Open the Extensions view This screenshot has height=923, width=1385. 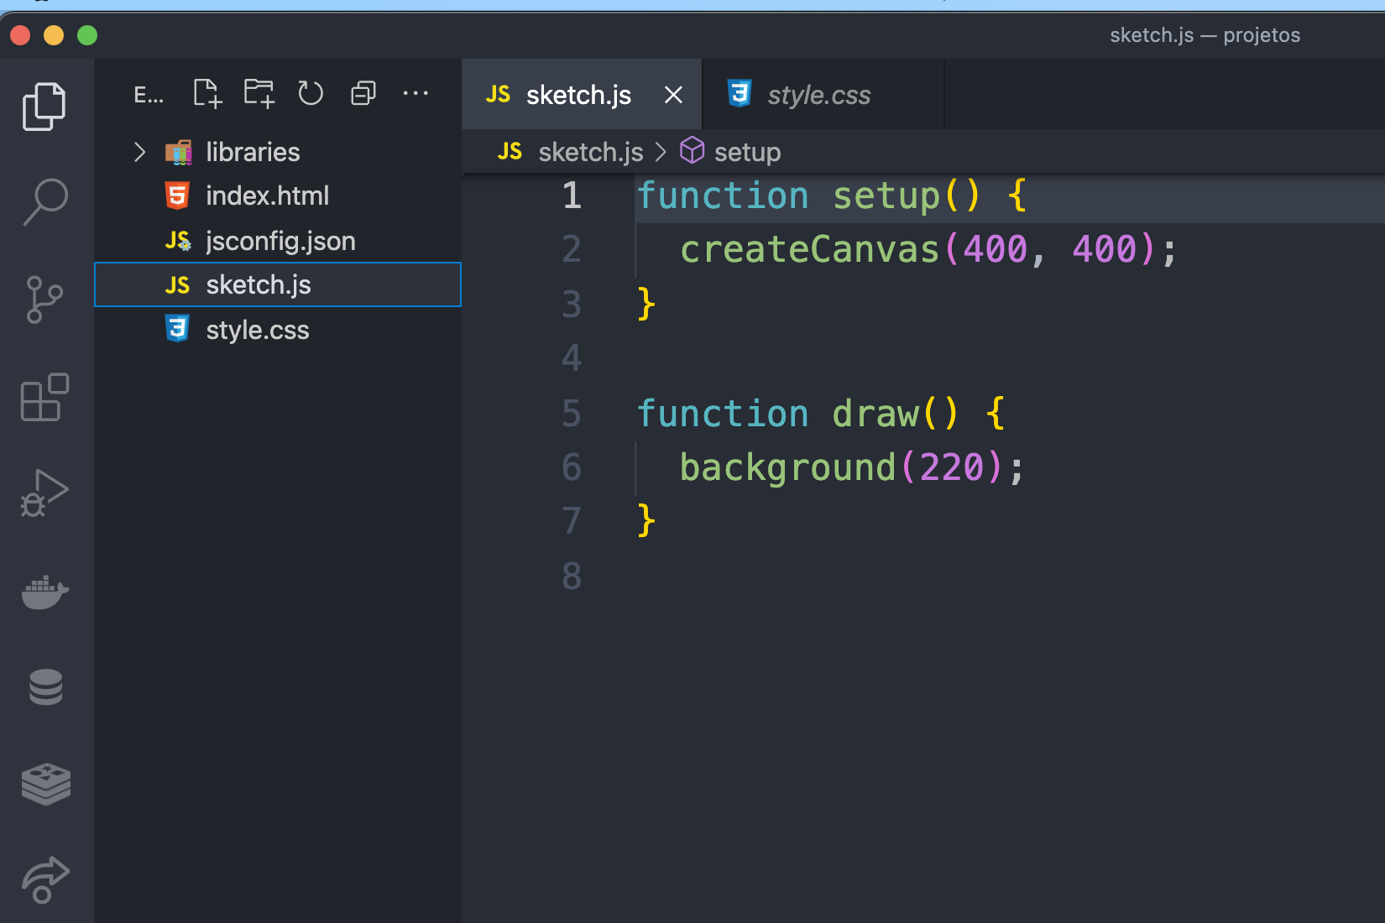[44, 397]
